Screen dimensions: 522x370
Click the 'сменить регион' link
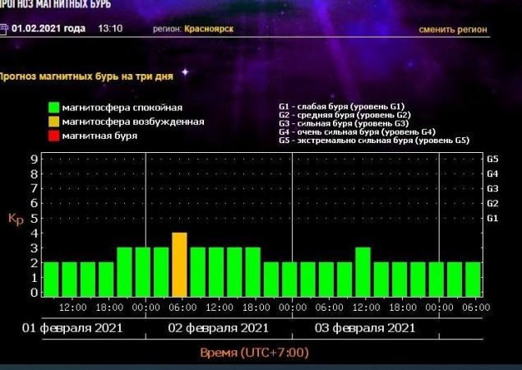pos(452,30)
